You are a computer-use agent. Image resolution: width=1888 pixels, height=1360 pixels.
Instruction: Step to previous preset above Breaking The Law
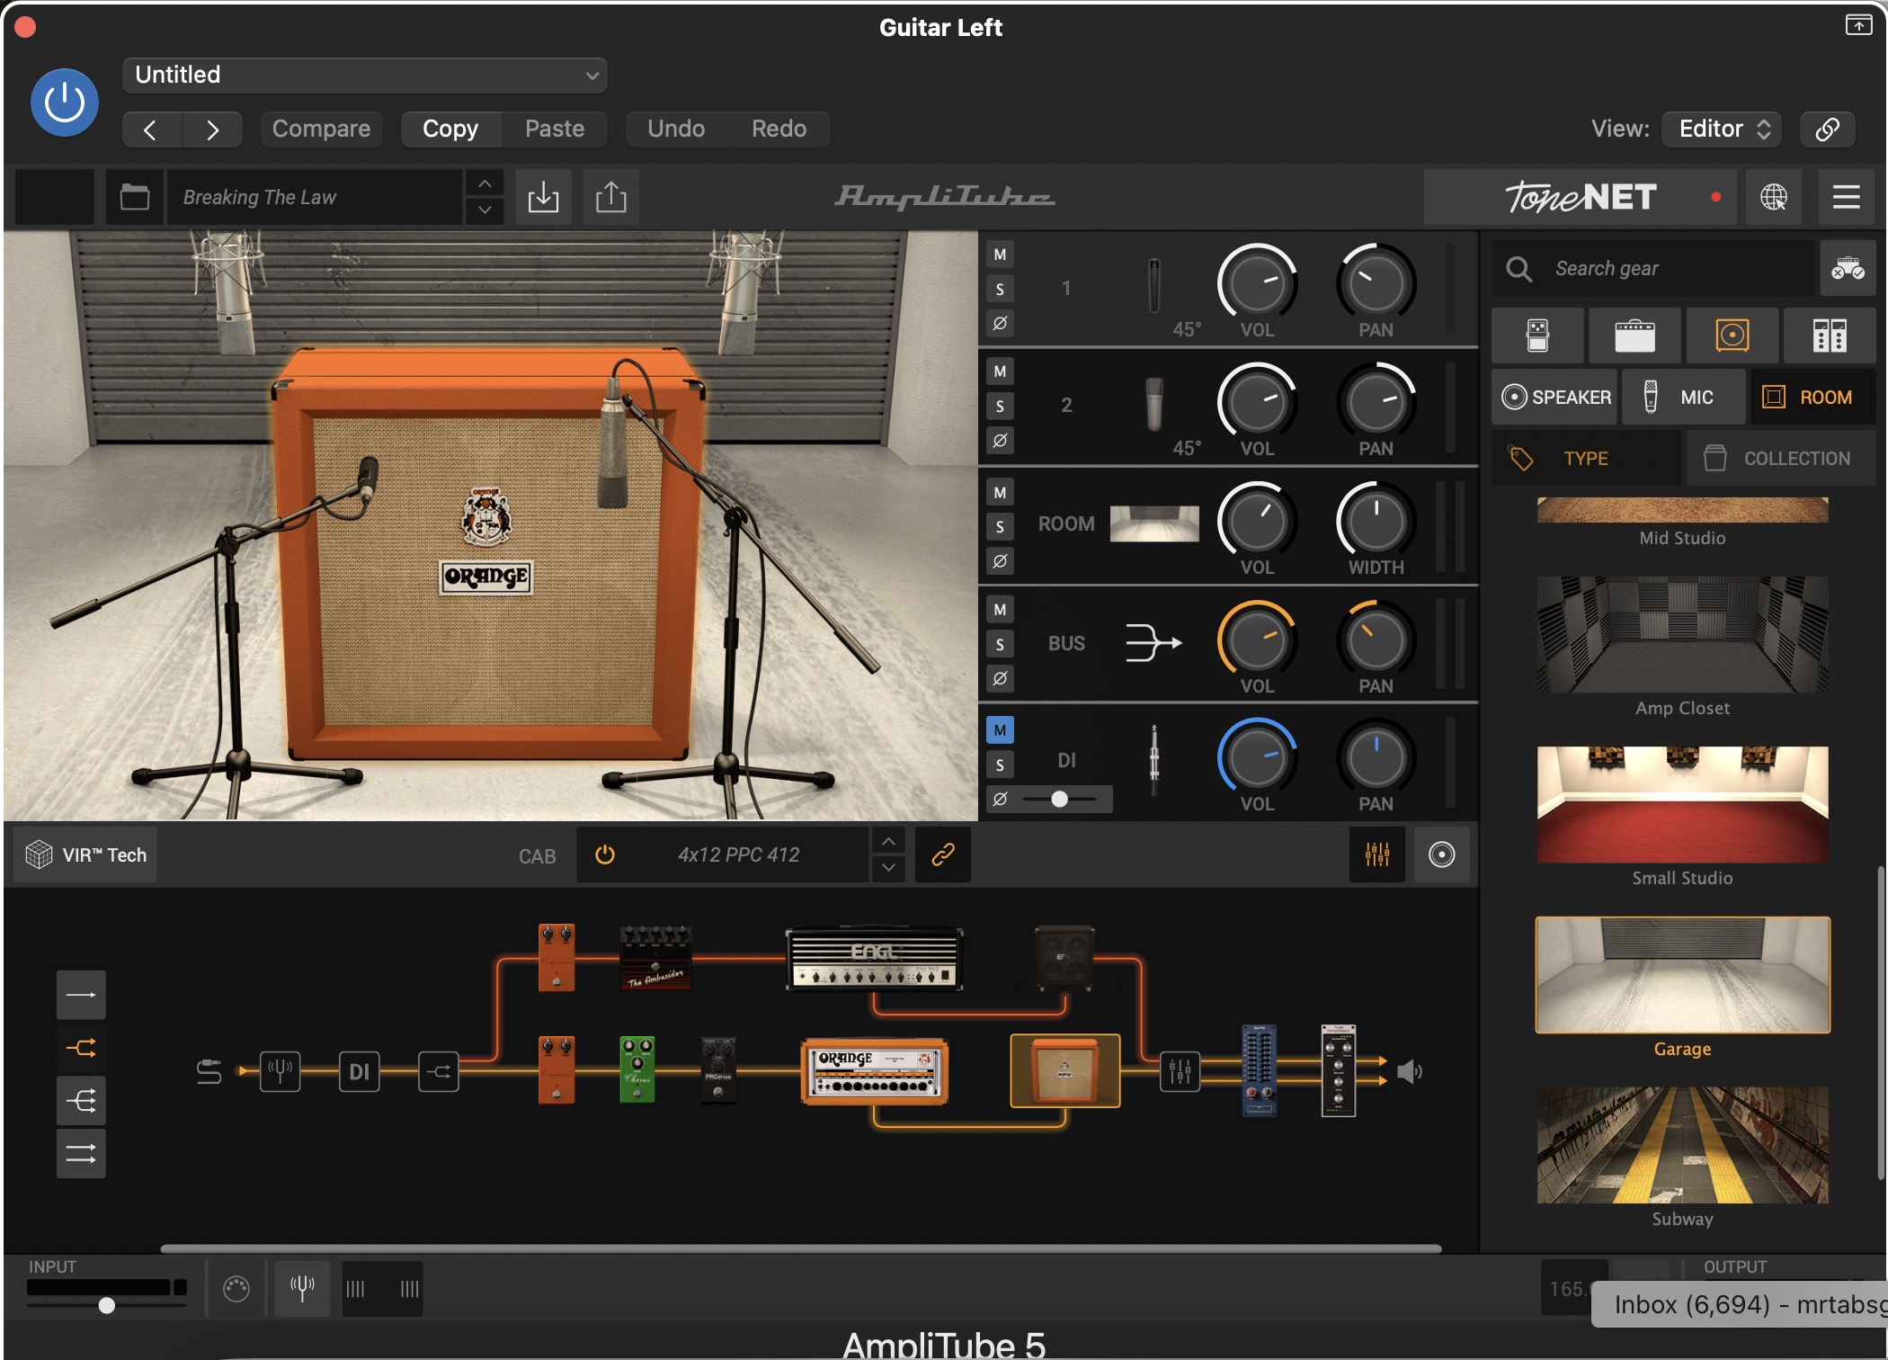[x=485, y=183]
